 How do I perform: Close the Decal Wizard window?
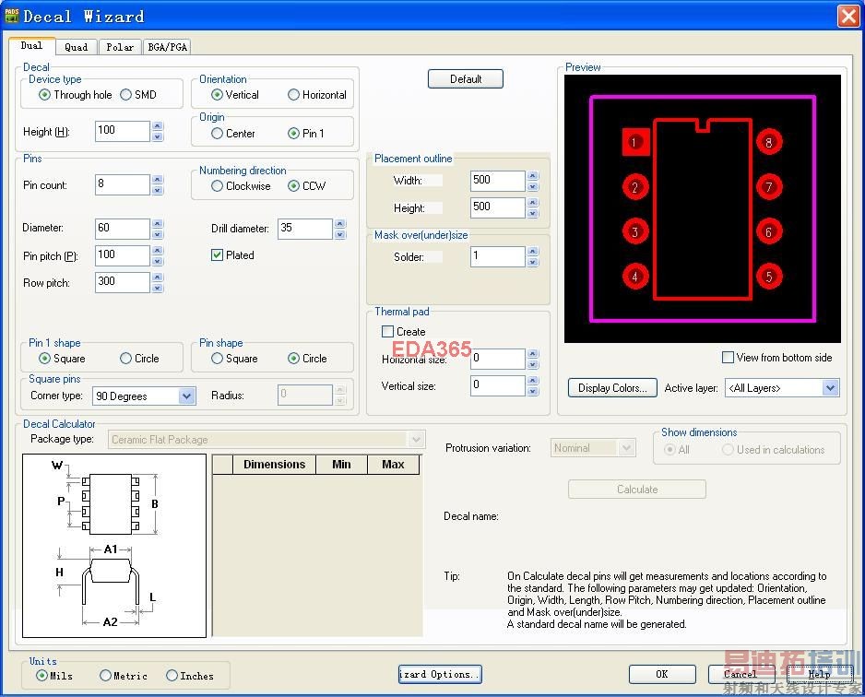point(847,16)
